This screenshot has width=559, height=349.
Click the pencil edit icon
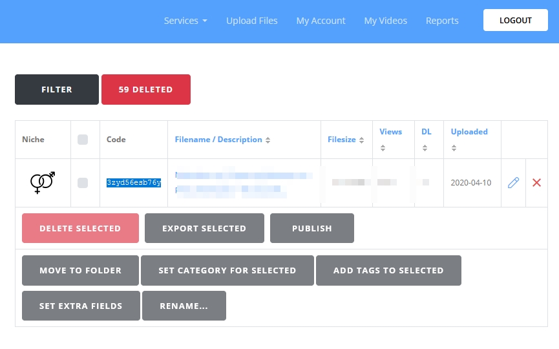[x=513, y=182]
